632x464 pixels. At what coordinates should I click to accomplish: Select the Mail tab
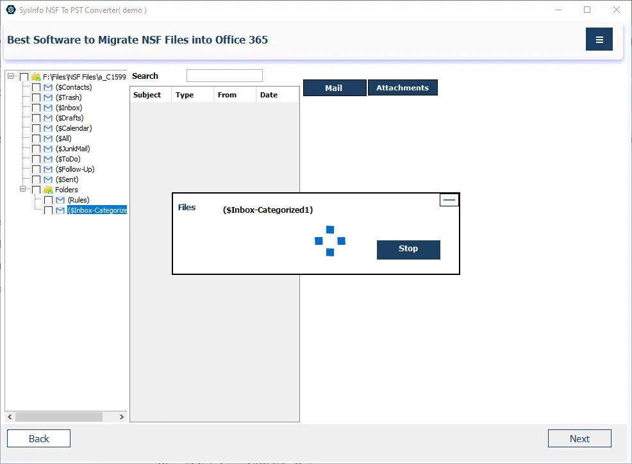(334, 88)
